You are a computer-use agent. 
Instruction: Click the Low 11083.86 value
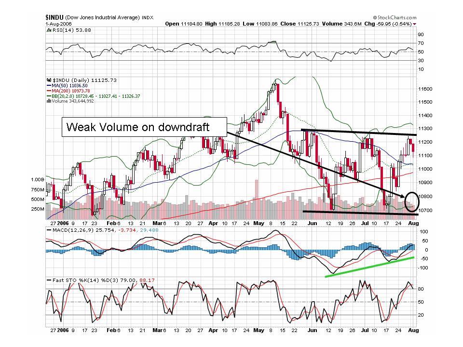click(x=260, y=24)
